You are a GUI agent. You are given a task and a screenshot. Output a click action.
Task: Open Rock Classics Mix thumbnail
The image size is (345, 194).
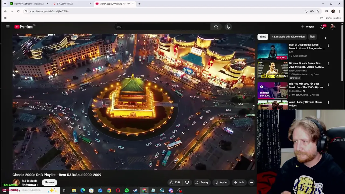pos(272,70)
